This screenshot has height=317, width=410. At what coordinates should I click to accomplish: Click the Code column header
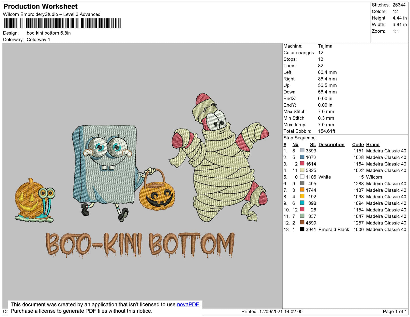pos(358,144)
